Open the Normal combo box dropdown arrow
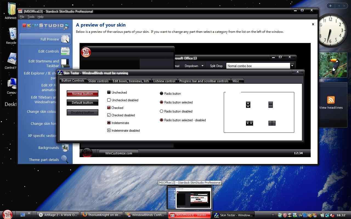The width and height of the screenshot is (351, 219). tap(292, 66)
